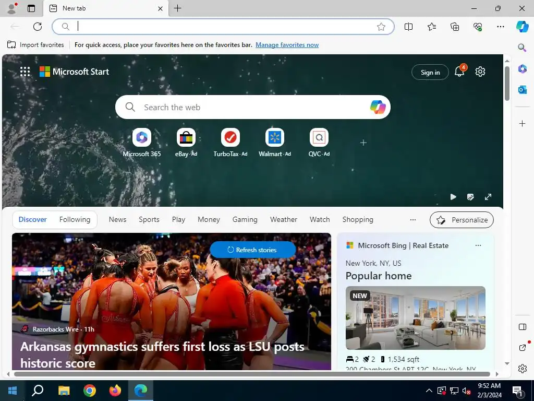Open sidebar settings gear icon

point(522,369)
